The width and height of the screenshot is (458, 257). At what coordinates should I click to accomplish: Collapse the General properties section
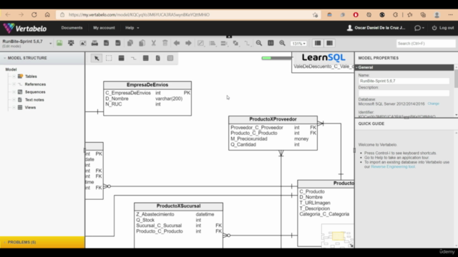coord(404,67)
